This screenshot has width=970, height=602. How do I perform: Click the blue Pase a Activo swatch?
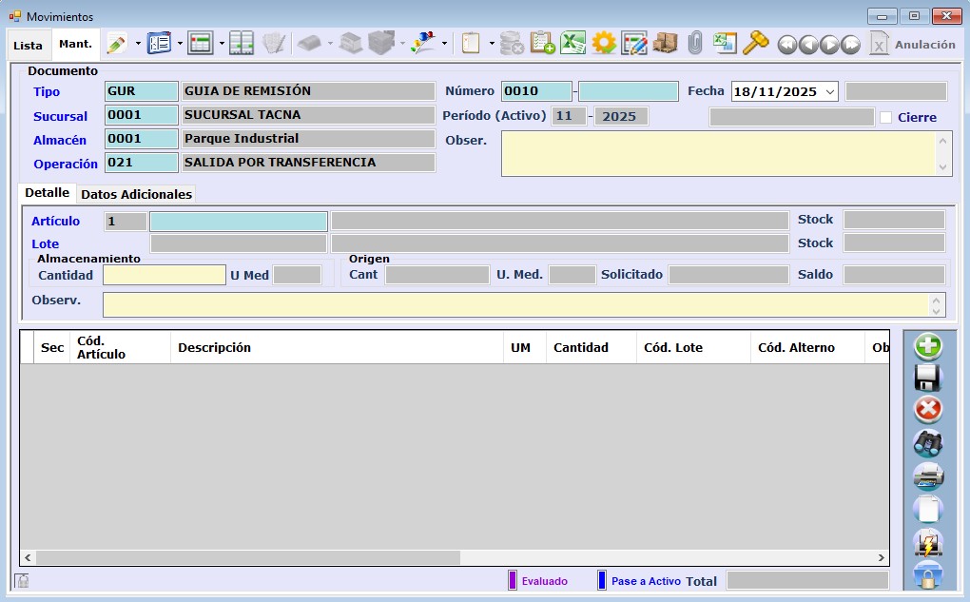tap(601, 580)
